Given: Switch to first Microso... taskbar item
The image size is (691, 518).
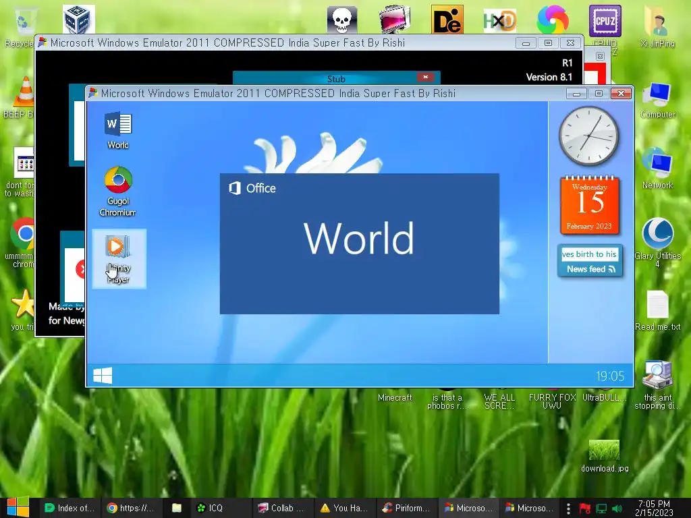Looking at the screenshot, I should coord(469,508).
